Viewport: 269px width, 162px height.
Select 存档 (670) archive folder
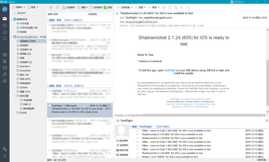pos(23,79)
